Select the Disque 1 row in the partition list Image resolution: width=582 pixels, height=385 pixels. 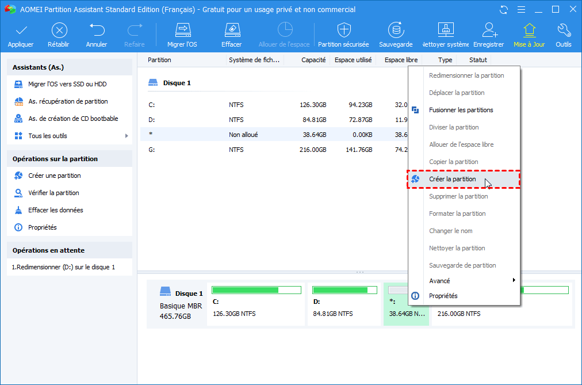point(170,83)
